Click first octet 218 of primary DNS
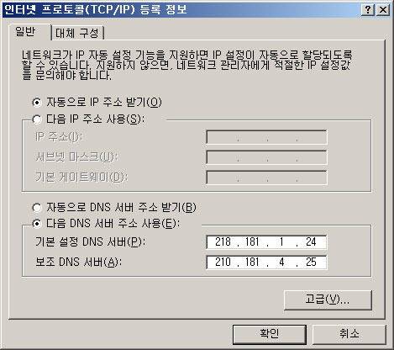This screenshot has height=350, width=394. tap(223, 242)
